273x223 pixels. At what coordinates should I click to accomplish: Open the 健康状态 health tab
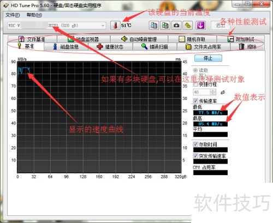110,47
